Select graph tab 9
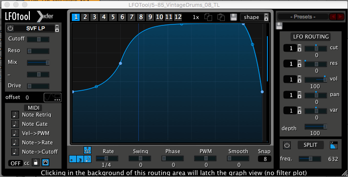Image resolution: width=348 pixels, height=177 pixels. coord(150,17)
